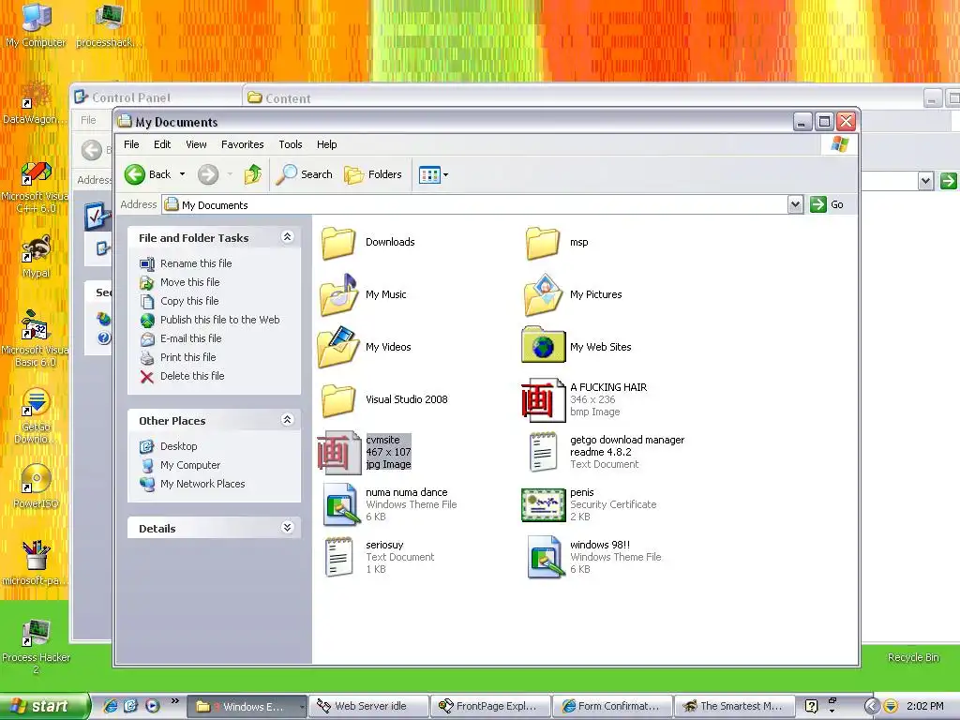
Task: Click the Search toolbar button
Action: [305, 174]
